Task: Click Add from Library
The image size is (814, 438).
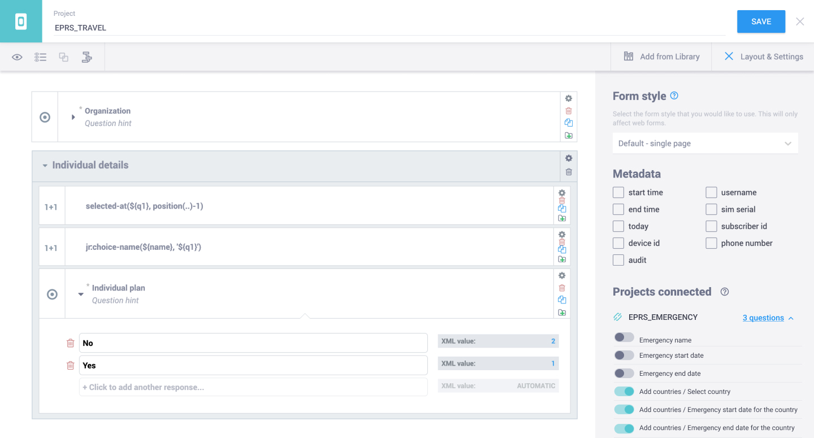Action: [661, 57]
